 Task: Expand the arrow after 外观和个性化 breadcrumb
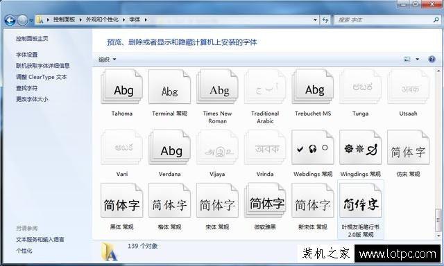coord(123,20)
